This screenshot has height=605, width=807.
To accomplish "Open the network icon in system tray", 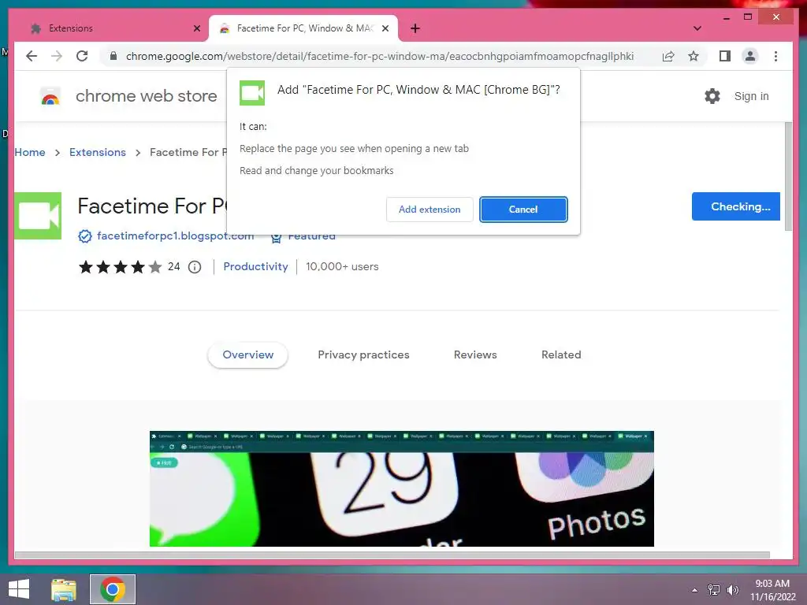I will click(713, 590).
